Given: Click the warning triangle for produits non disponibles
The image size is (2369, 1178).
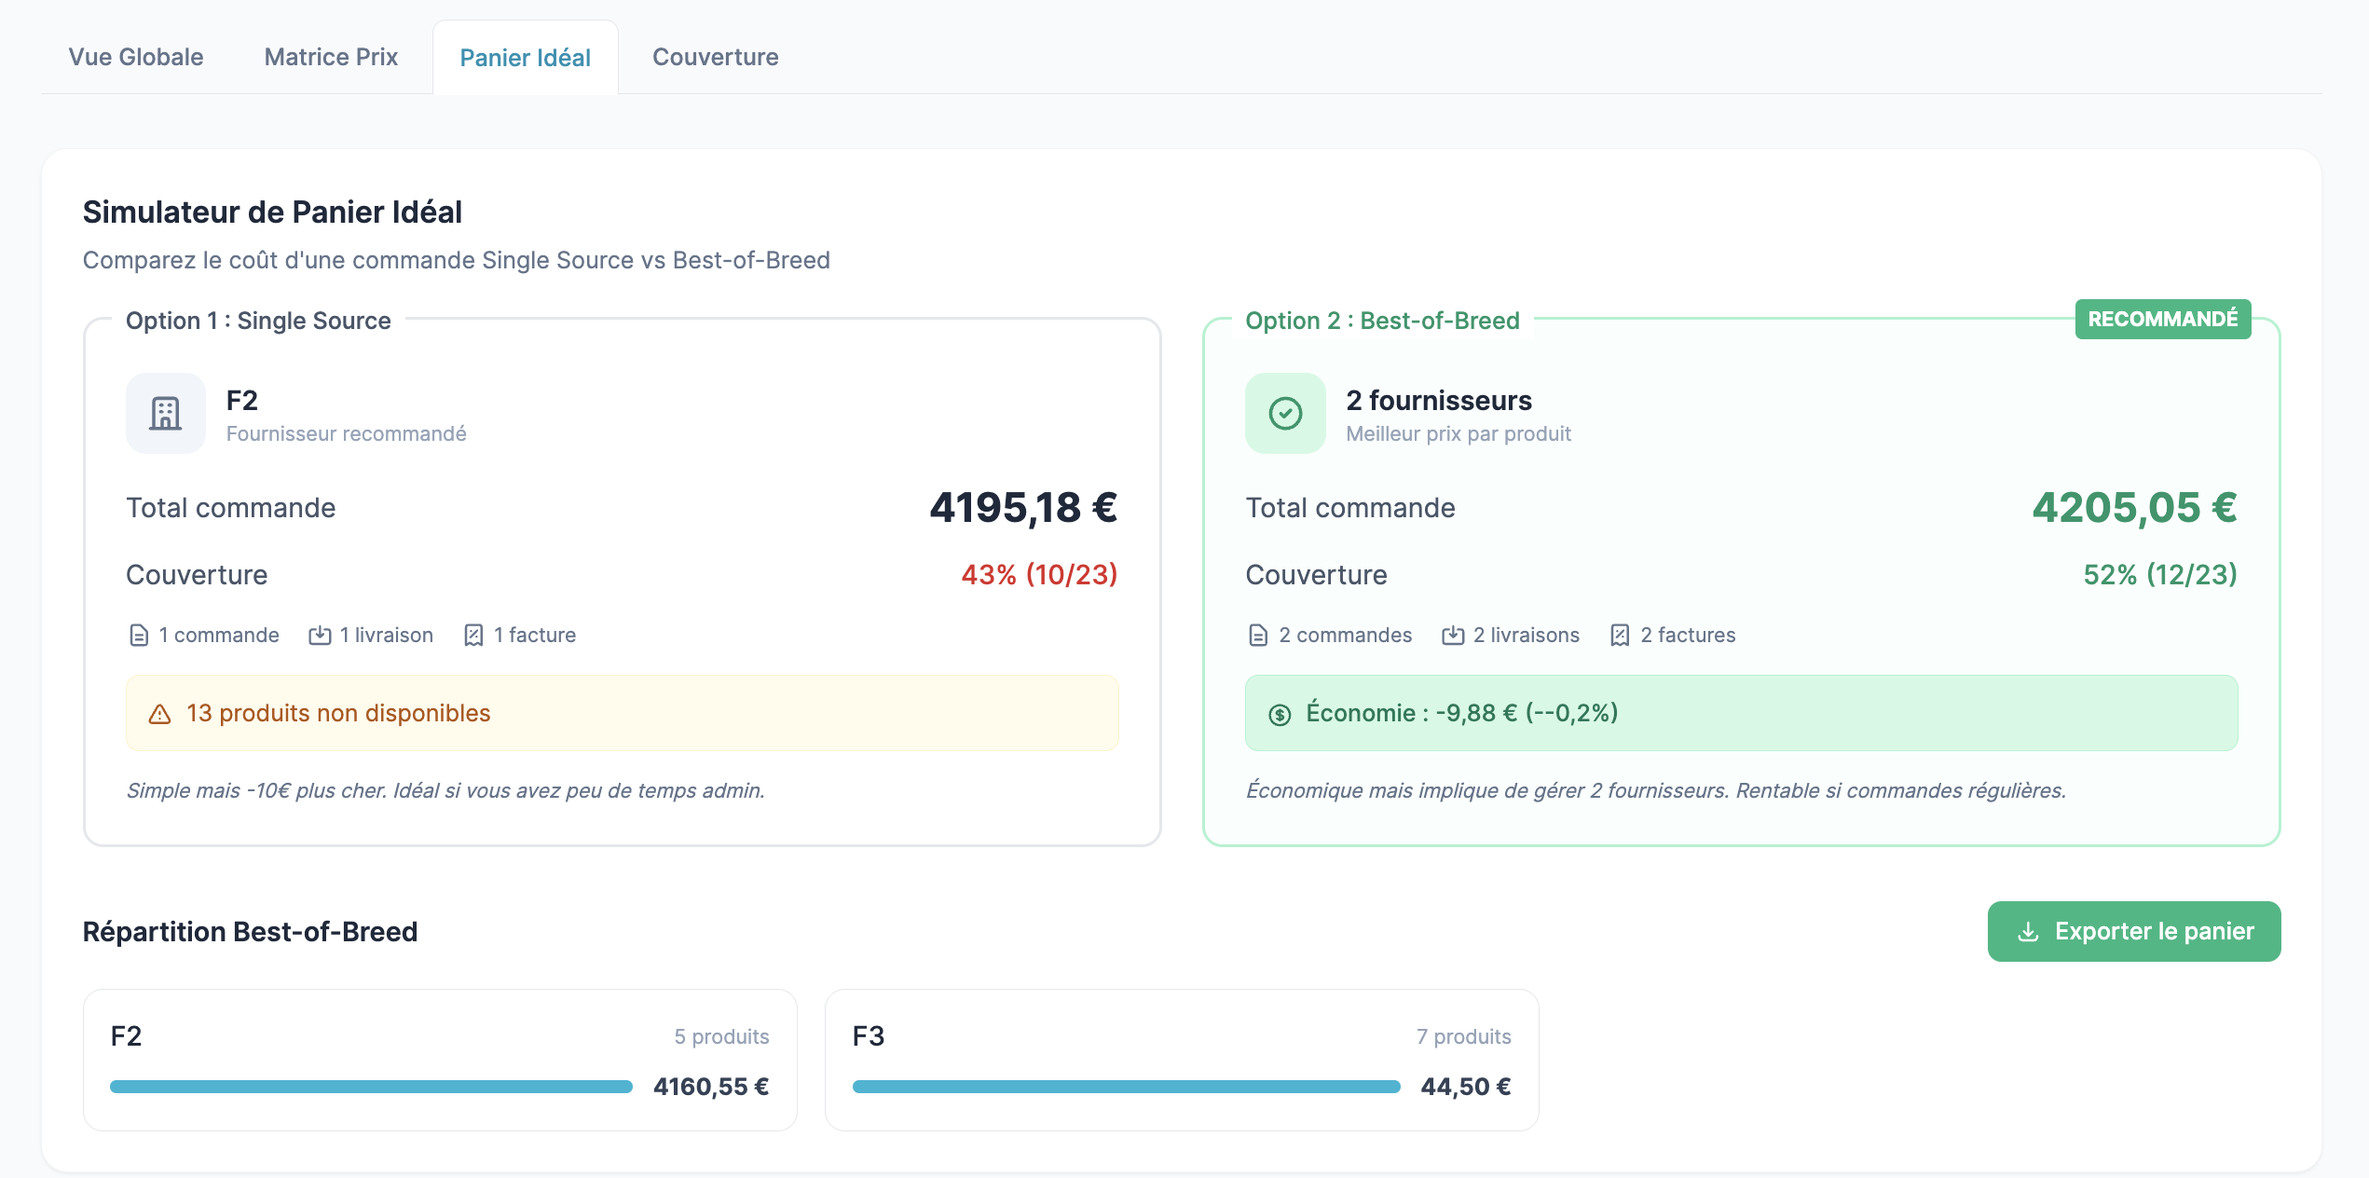Looking at the screenshot, I should coord(159,713).
